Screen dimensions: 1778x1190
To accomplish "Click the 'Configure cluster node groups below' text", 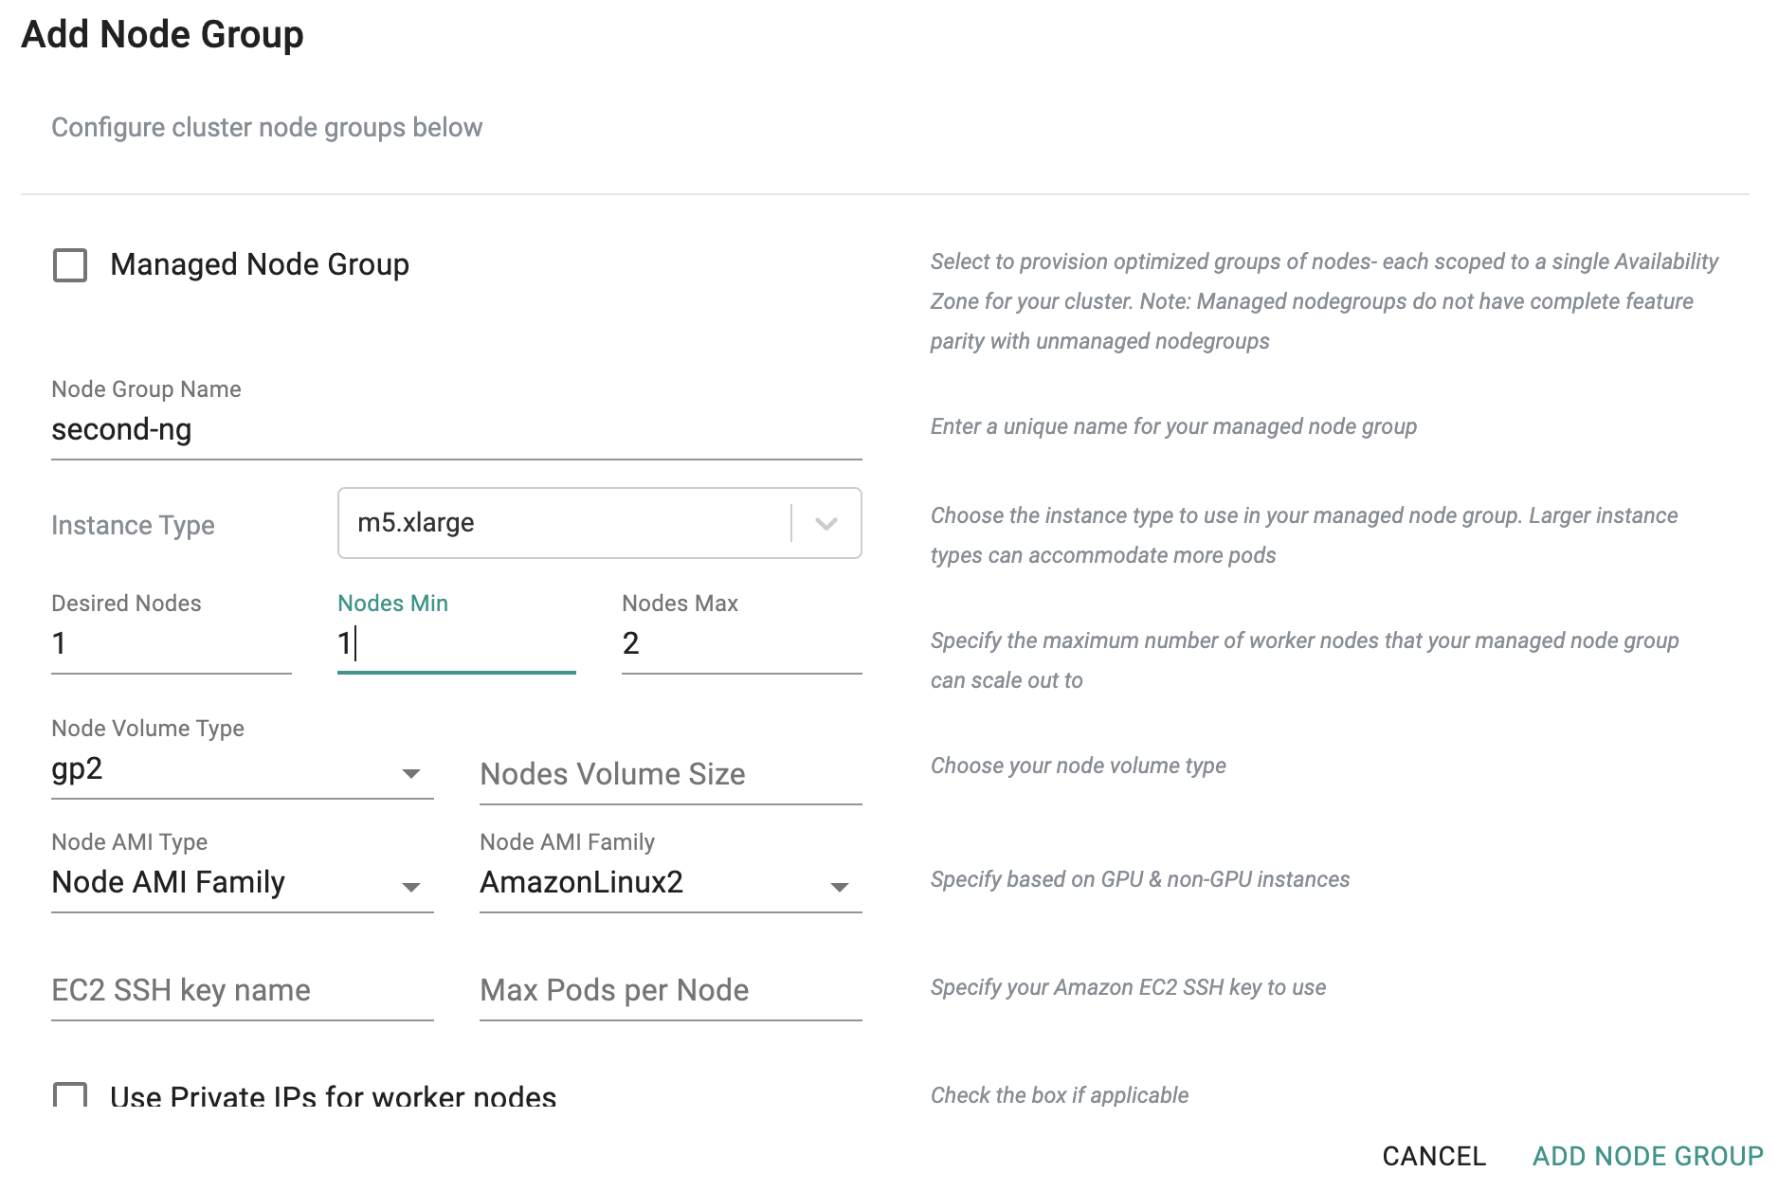I will [266, 127].
